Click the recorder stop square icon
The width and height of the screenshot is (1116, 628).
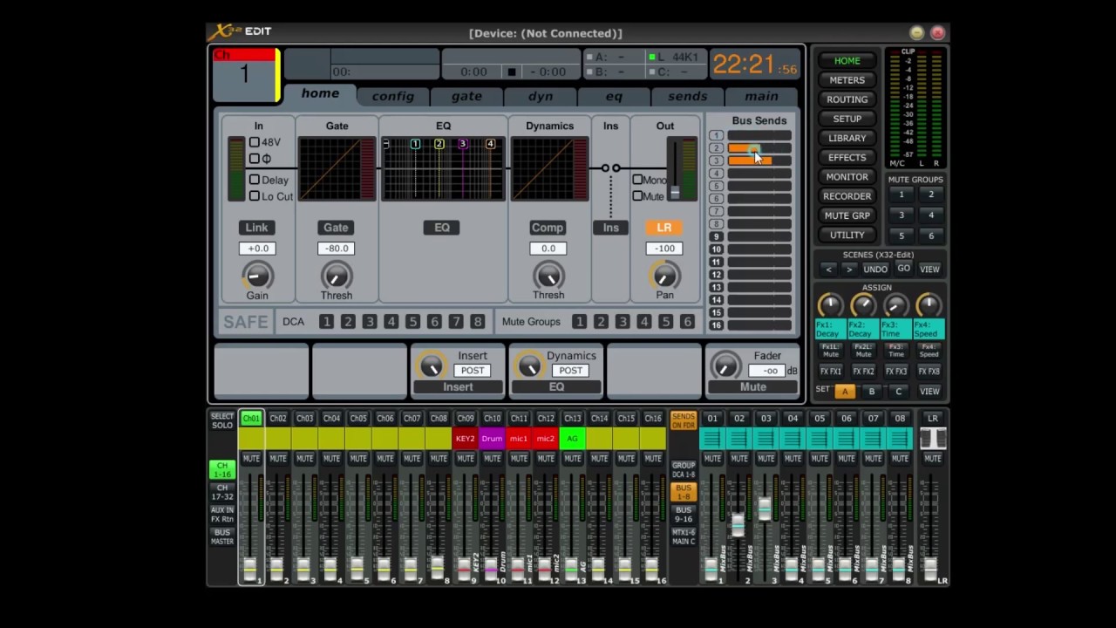[x=512, y=72]
